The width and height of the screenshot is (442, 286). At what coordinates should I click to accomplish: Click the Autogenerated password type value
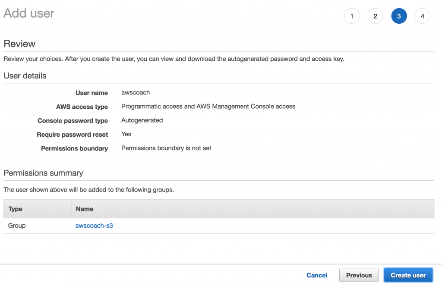[142, 120]
